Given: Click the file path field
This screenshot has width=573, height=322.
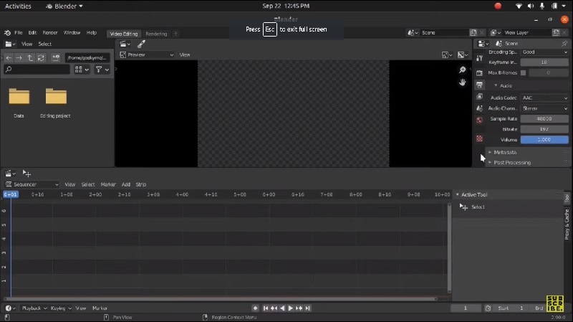Looking at the screenshot, I should pos(87,58).
